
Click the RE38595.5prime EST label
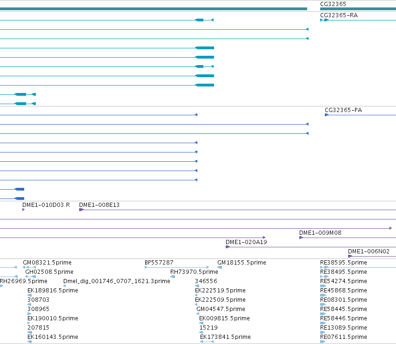tap(343, 263)
